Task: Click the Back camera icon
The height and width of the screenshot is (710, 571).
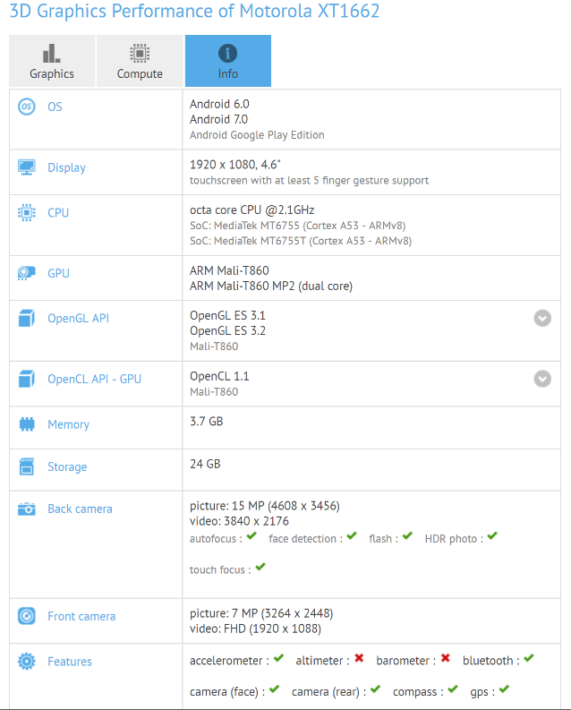Action: click(x=27, y=509)
